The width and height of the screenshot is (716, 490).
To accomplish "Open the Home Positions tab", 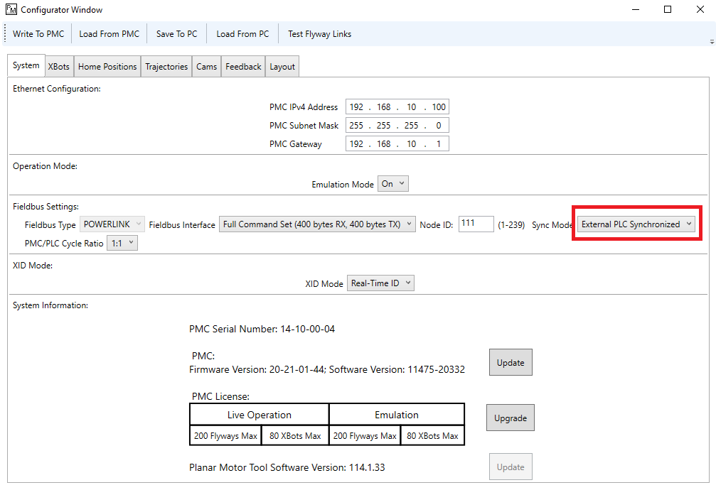I will tap(107, 67).
